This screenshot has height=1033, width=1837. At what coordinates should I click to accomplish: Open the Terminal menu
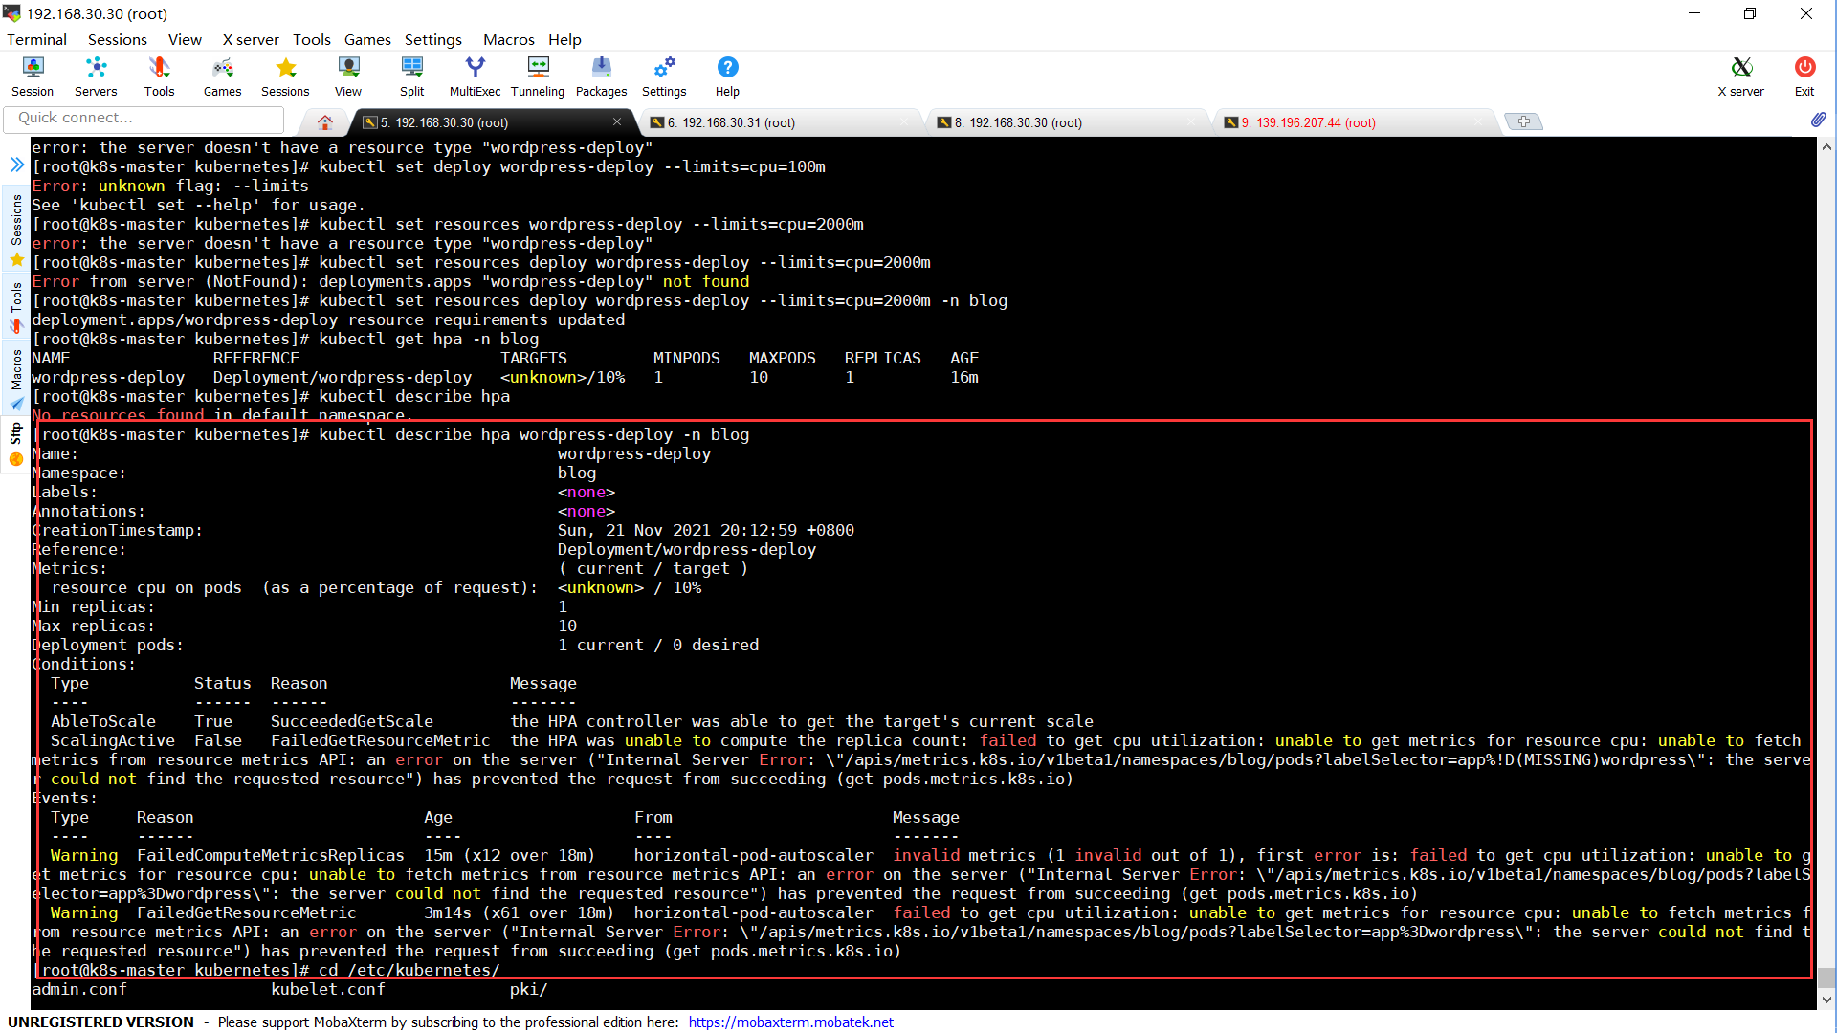tap(36, 39)
